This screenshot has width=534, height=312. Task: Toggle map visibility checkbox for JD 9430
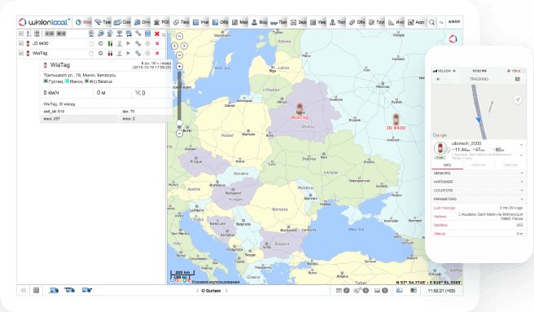coord(21,43)
